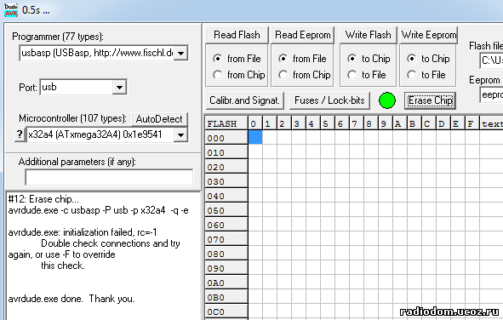Click the FLASH table header cell

[226, 123]
